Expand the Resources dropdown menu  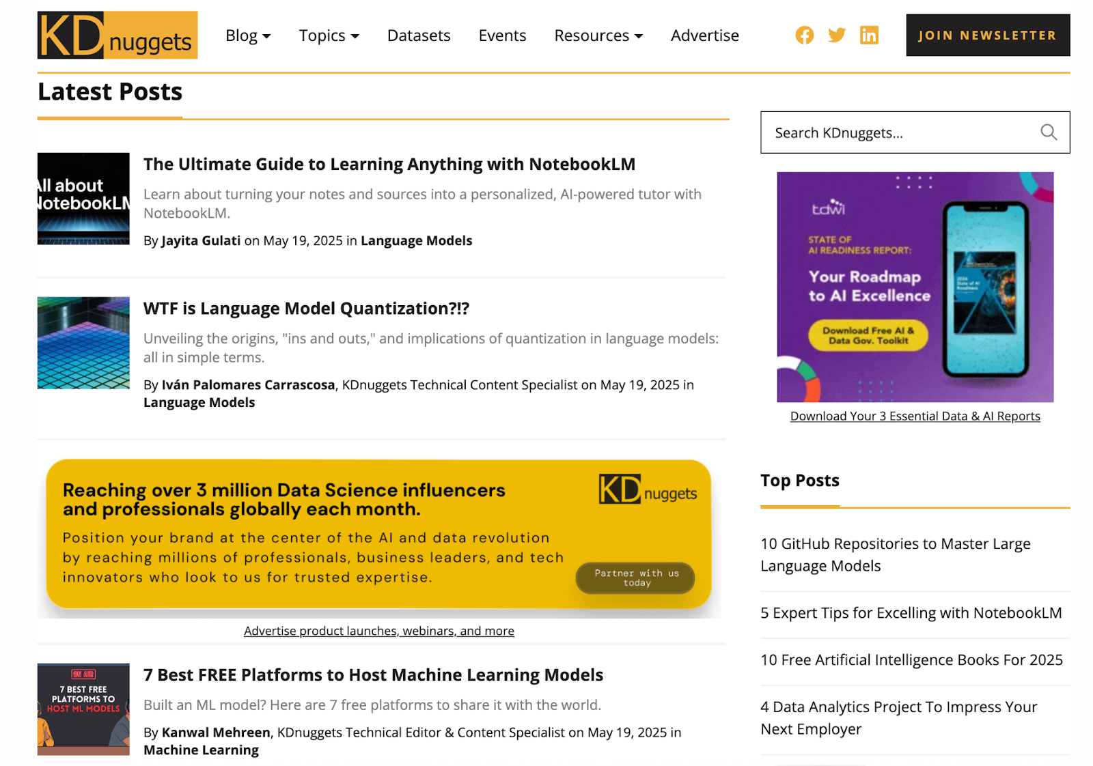coord(598,36)
